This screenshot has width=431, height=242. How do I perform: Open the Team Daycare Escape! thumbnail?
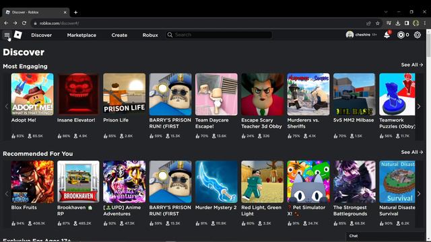[216, 94]
